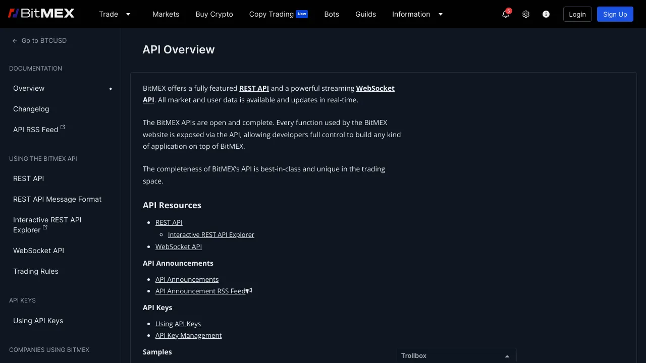Open Interactive REST API Explorer in the sidebar
Screen dimensions: 646x363
click(47, 225)
